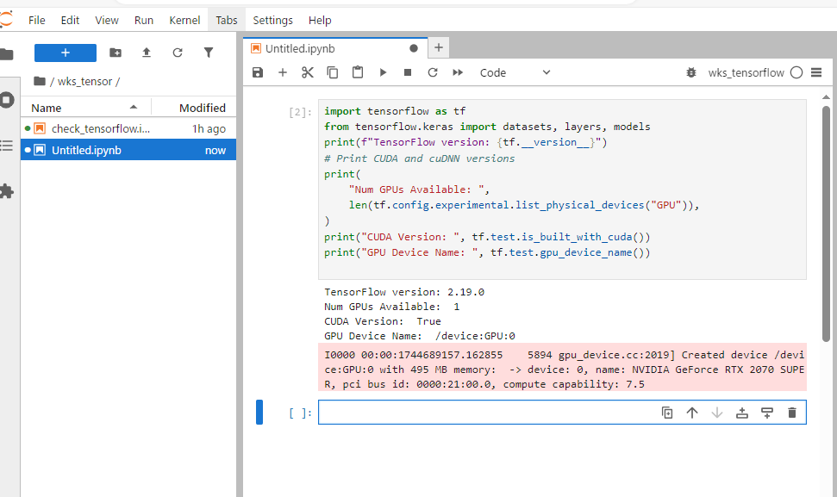Duplicate the active cell

[667, 413]
